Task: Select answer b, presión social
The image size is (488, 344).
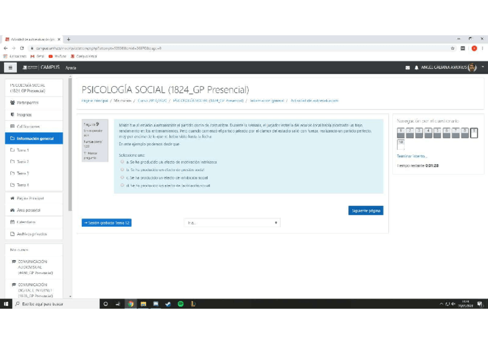Action: coord(123,169)
